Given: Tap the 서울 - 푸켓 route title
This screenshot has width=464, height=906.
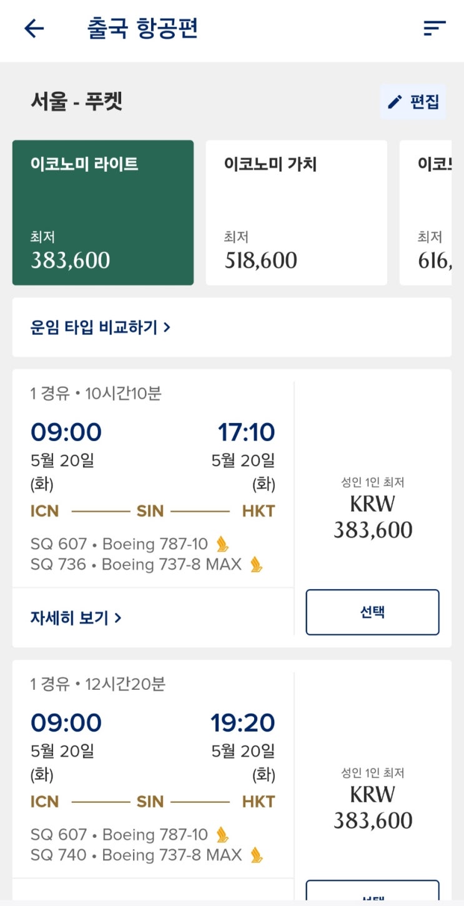Looking at the screenshot, I should click(x=77, y=101).
